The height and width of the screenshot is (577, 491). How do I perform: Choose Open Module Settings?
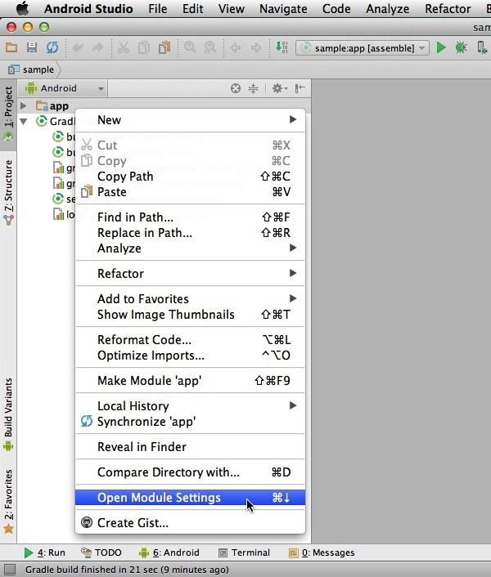click(x=190, y=498)
